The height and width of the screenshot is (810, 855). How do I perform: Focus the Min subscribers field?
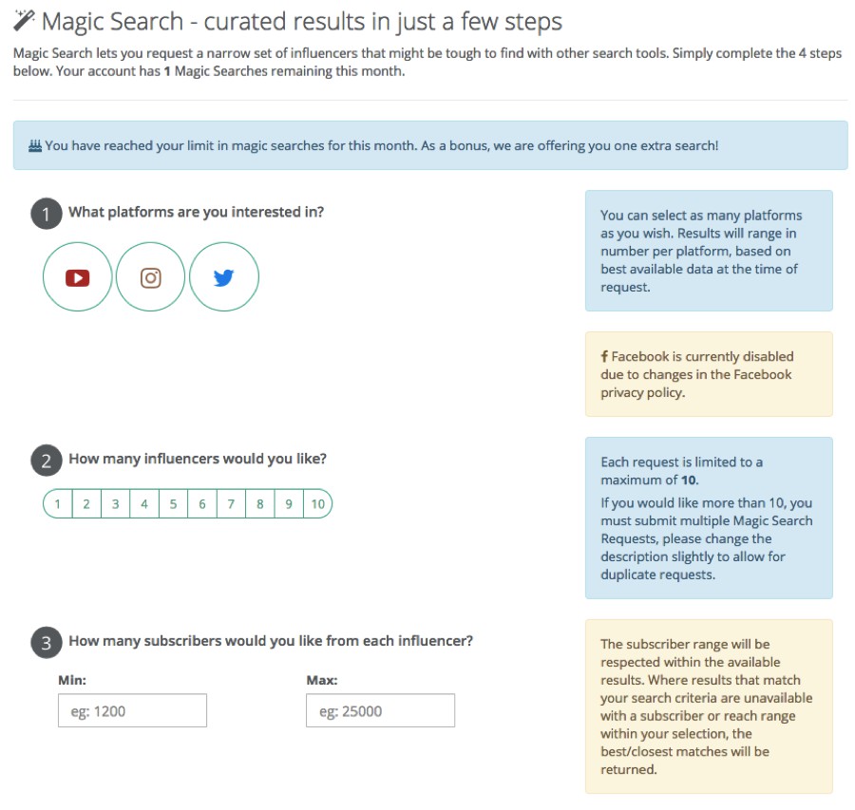tap(132, 710)
